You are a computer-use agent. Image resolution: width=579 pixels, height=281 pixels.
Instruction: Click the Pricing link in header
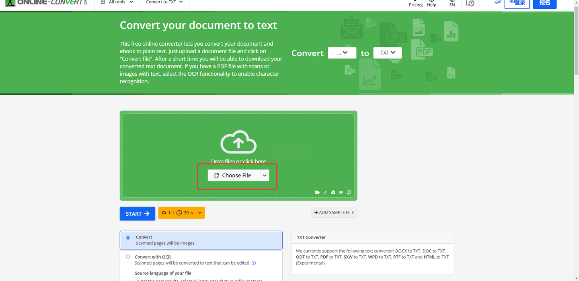(415, 4)
